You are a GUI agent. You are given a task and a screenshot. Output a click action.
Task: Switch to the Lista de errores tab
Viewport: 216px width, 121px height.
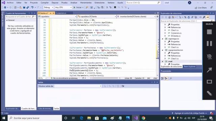tap(45, 109)
